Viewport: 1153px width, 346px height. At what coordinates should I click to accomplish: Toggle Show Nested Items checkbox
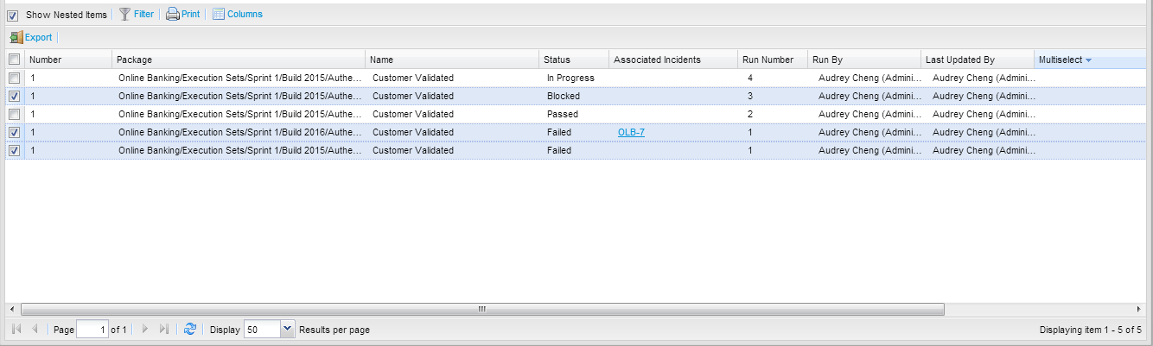[13, 15]
